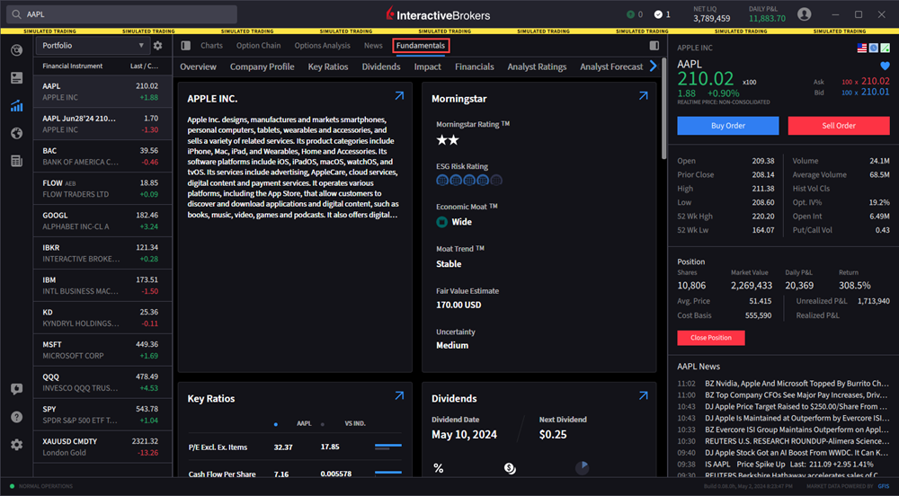
Task: Select the XAUUSD CMDTY London Gold row
Action: [x=102, y=447]
